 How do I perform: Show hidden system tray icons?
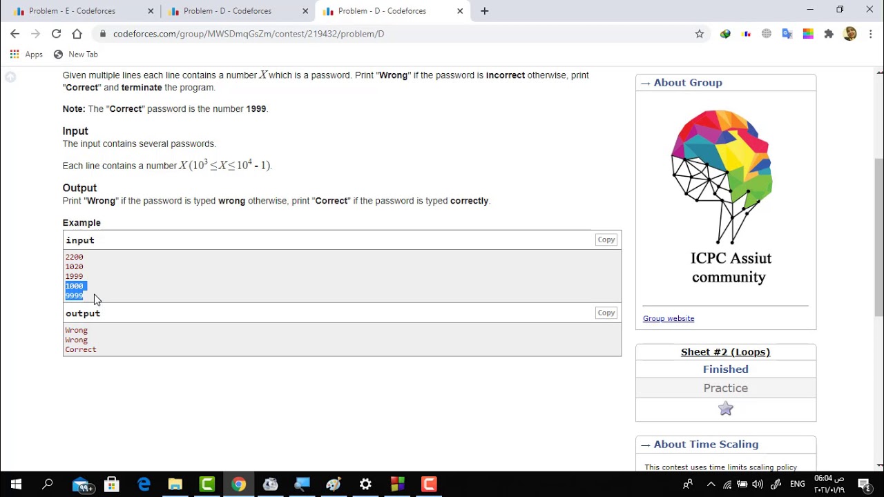(711, 484)
